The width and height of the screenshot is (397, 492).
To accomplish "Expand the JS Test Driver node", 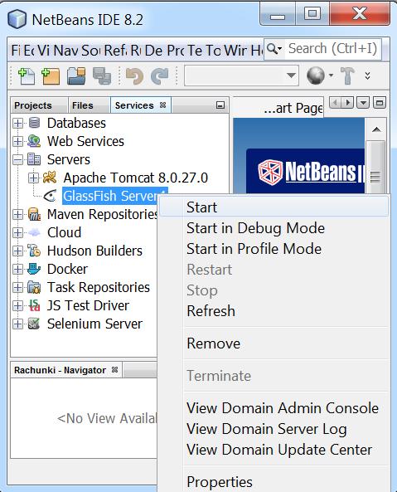I will click(18, 305).
